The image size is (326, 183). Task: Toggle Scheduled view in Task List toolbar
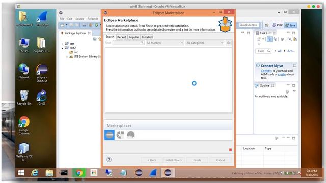coord(275,39)
